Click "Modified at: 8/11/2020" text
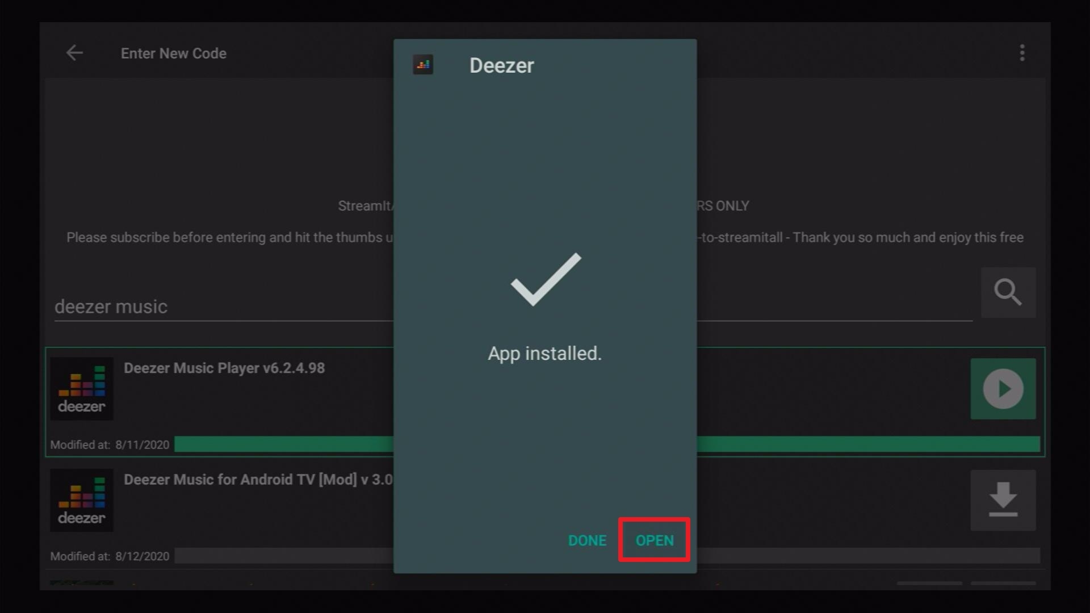The image size is (1090, 613). pos(110,445)
